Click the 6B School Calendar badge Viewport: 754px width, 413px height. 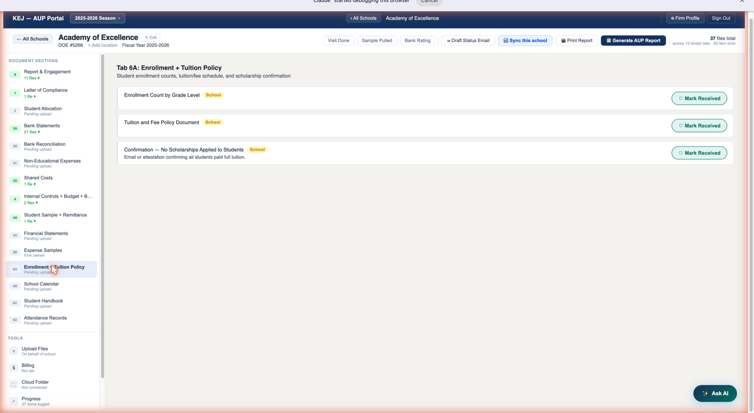click(x=15, y=286)
